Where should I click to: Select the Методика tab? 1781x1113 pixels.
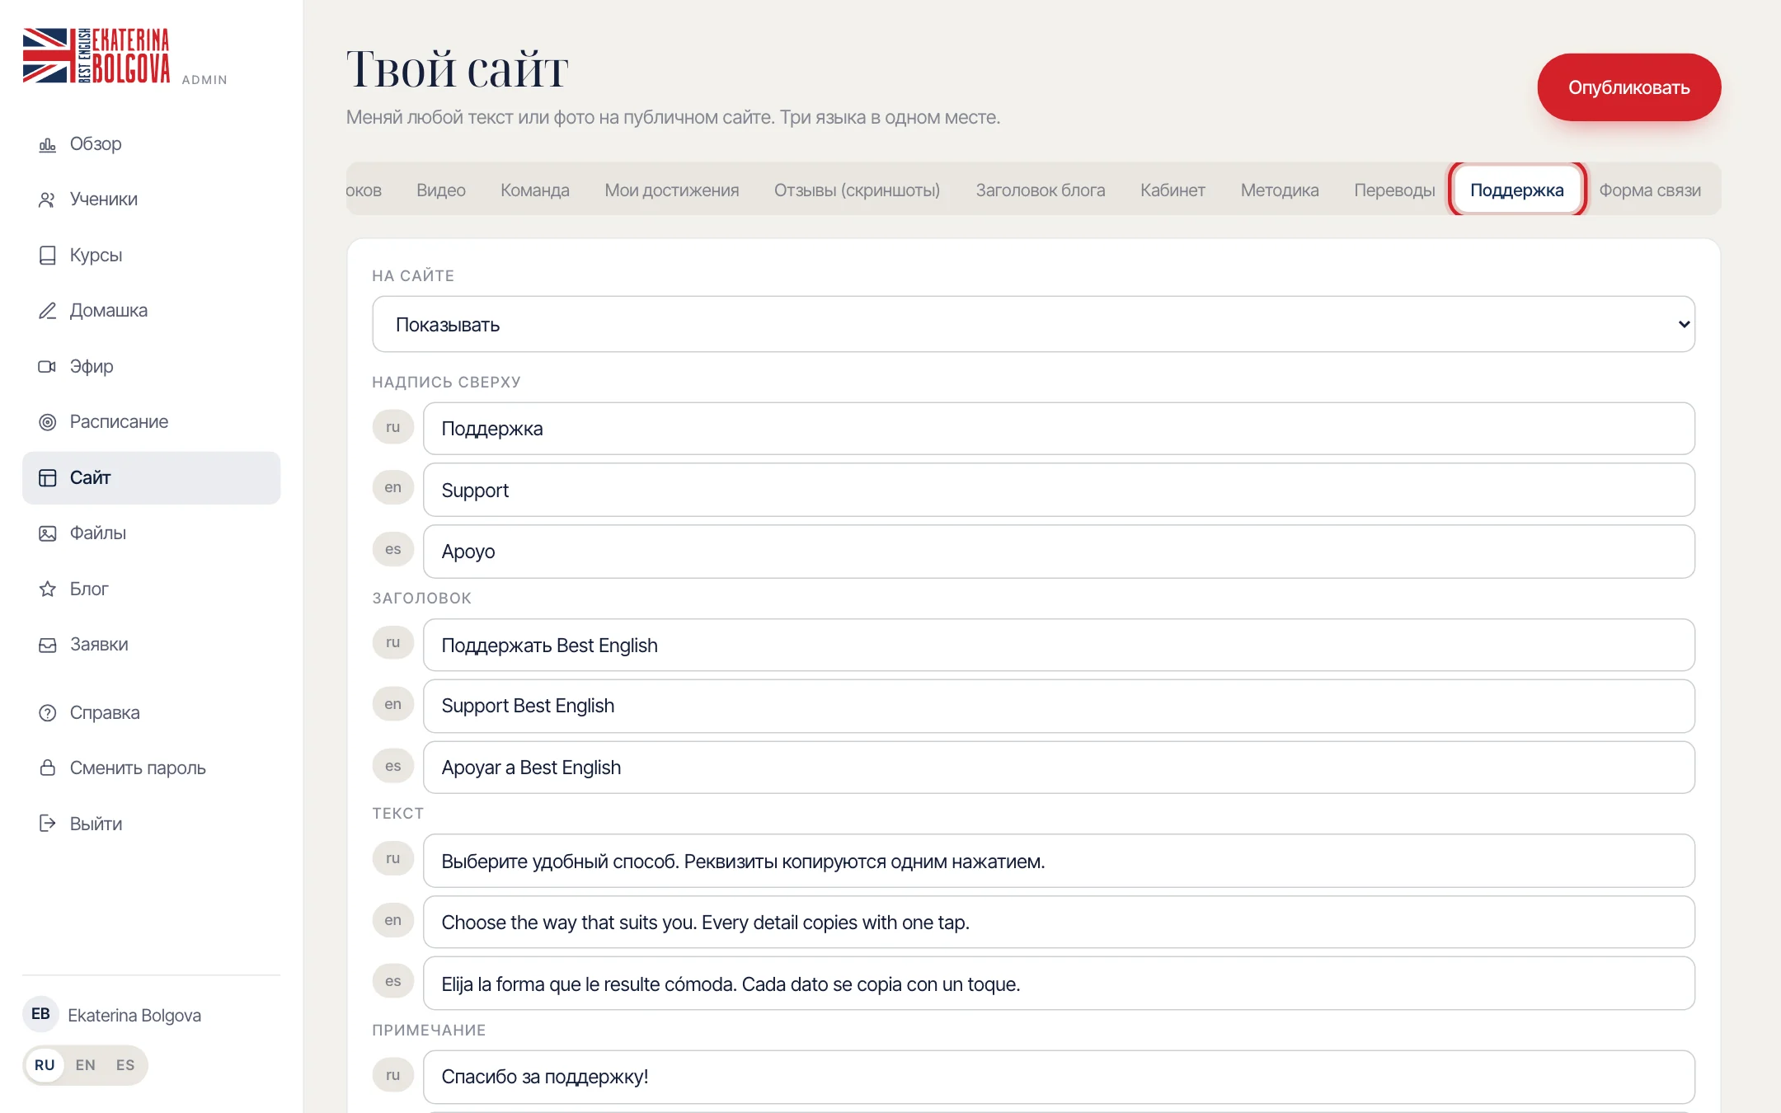(x=1279, y=190)
